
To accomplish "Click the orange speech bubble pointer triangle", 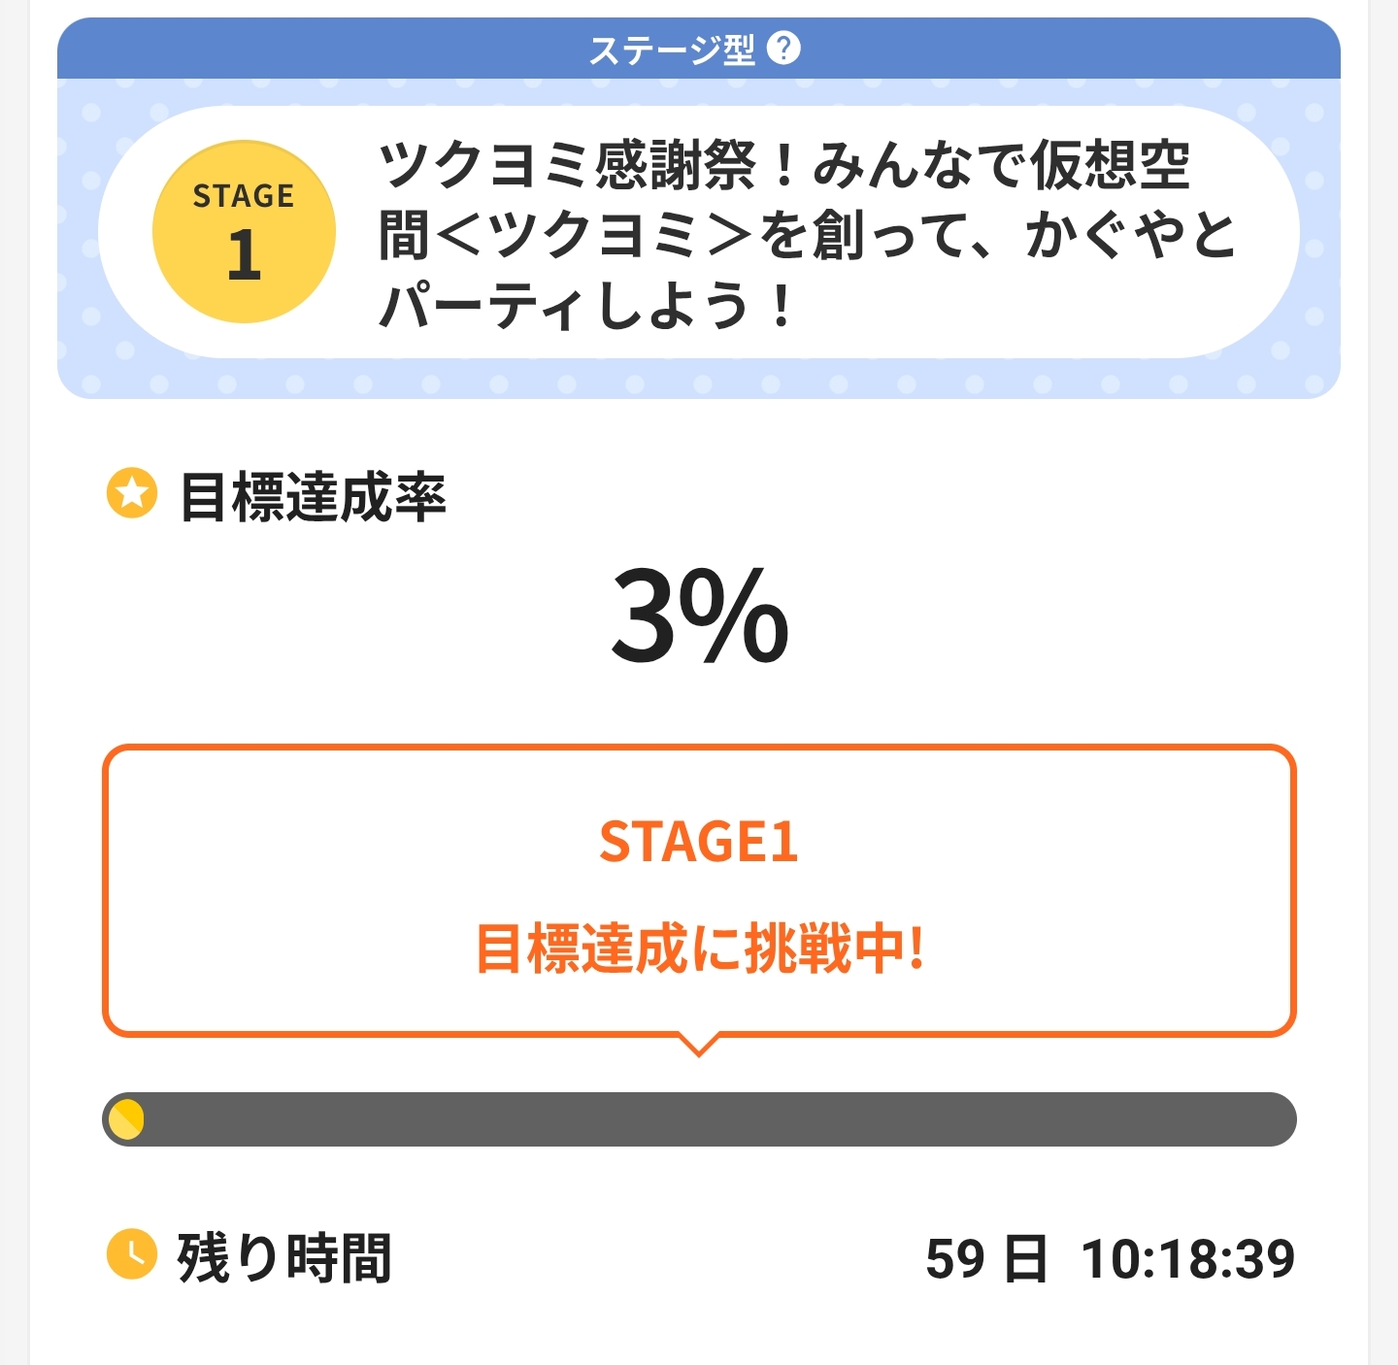I will 698,1046.
